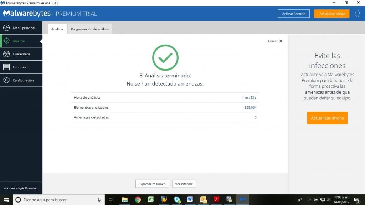The image size is (365, 205).
Task: Click the Hora de análisis label
Action: coord(87,98)
